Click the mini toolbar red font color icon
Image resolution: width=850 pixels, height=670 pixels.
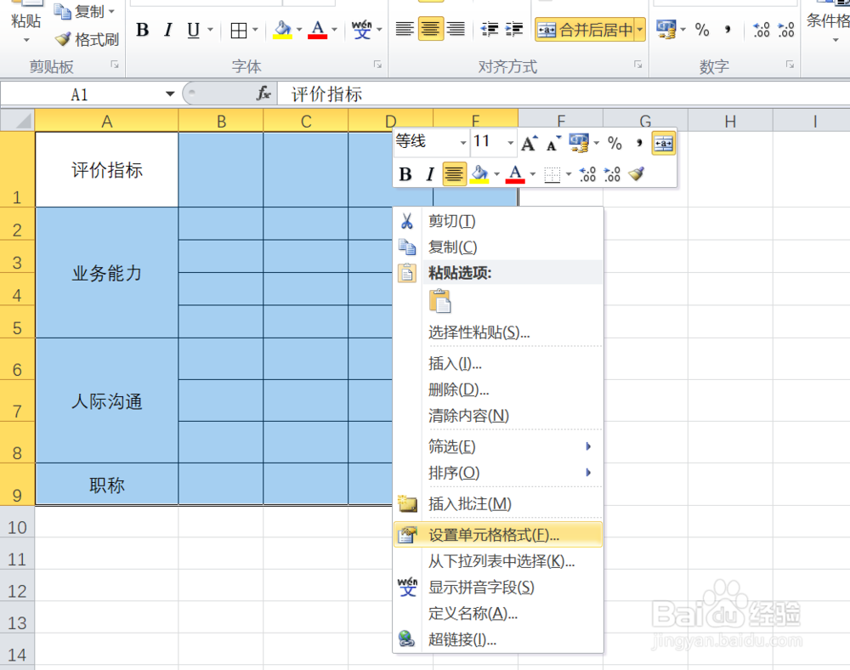pos(515,174)
